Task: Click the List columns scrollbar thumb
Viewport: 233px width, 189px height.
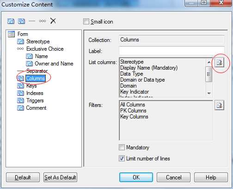Action: 209,74
